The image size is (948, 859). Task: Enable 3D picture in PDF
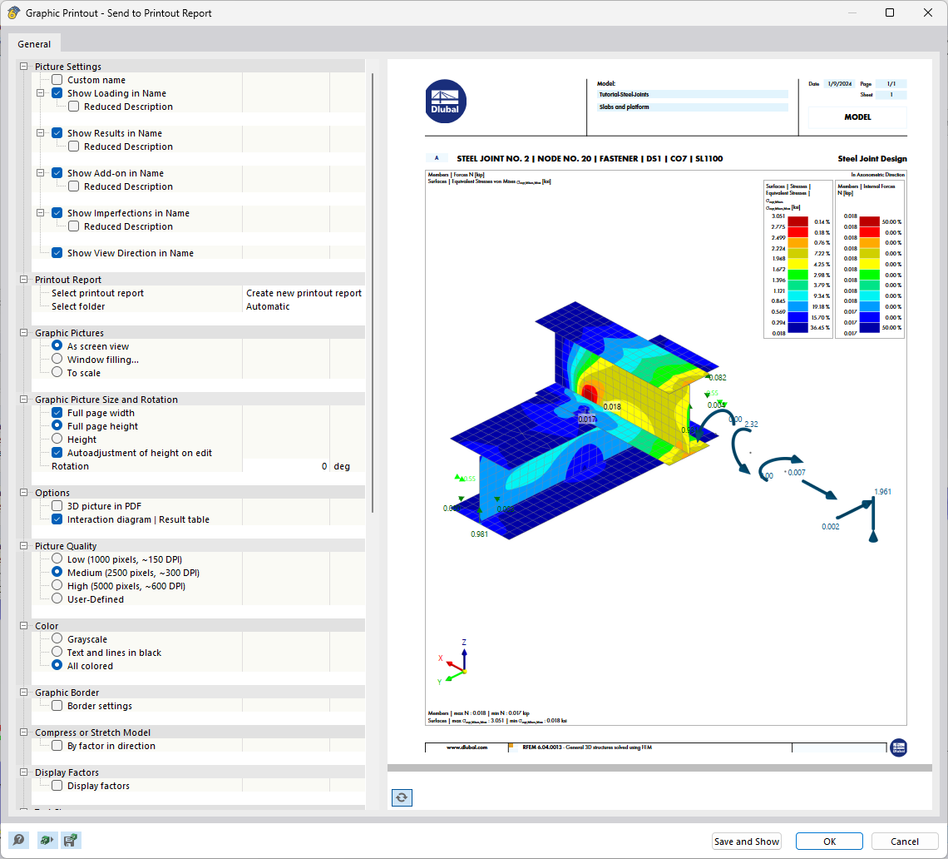click(x=57, y=506)
